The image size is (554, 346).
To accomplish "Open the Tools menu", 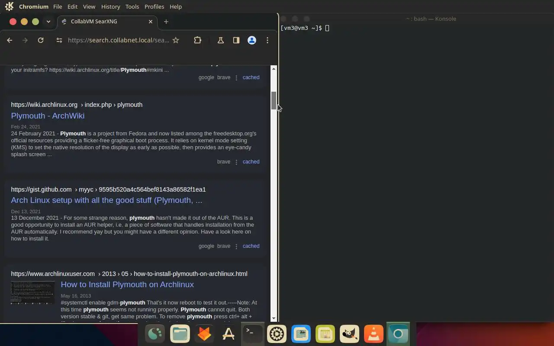I will [x=132, y=6].
